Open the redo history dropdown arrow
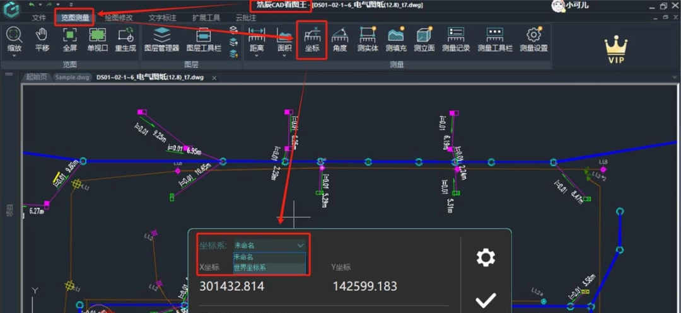This screenshot has height=313, width=681. (57, 5)
